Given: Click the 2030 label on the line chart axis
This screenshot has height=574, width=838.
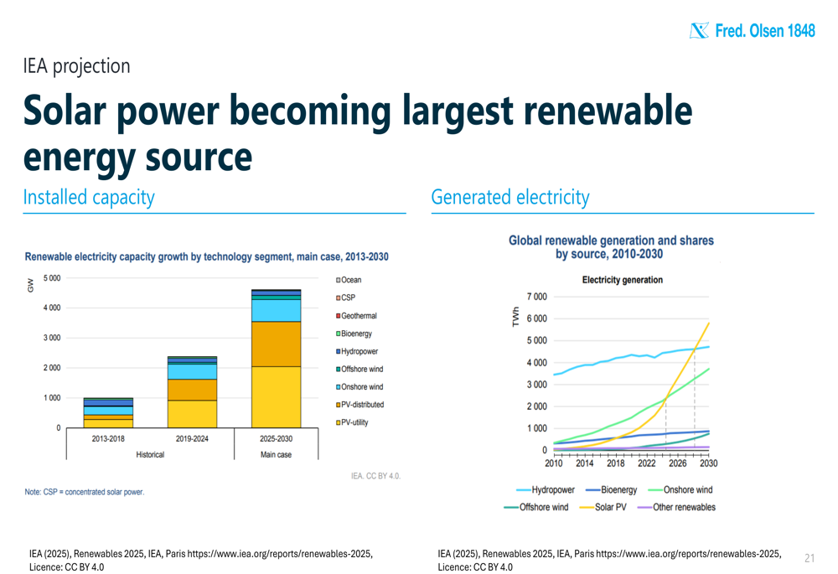Looking at the screenshot, I should pyautogui.click(x=709, y=463).
